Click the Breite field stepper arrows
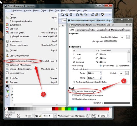This screenshot has width=137, height=126. click(101, 73)
